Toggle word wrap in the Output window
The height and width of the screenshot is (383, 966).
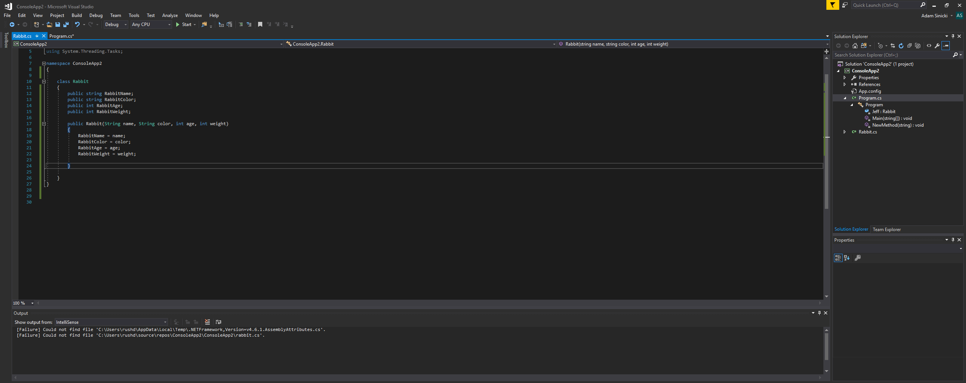tap(218, 322)
